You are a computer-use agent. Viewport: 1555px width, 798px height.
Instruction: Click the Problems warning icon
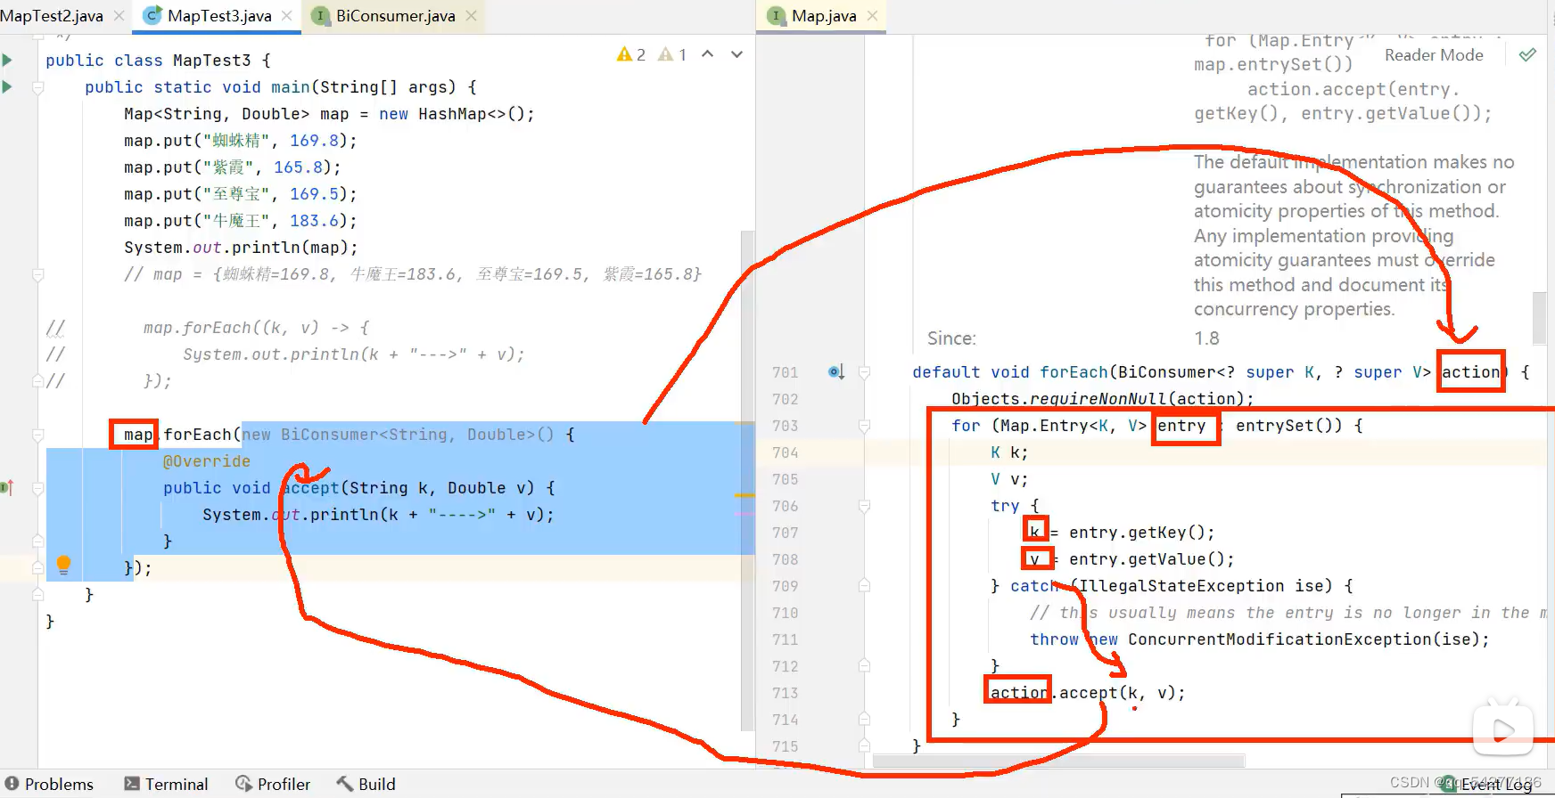(12, 784)
